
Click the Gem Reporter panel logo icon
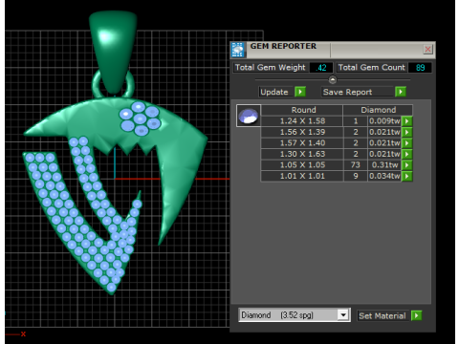[237, 50]
